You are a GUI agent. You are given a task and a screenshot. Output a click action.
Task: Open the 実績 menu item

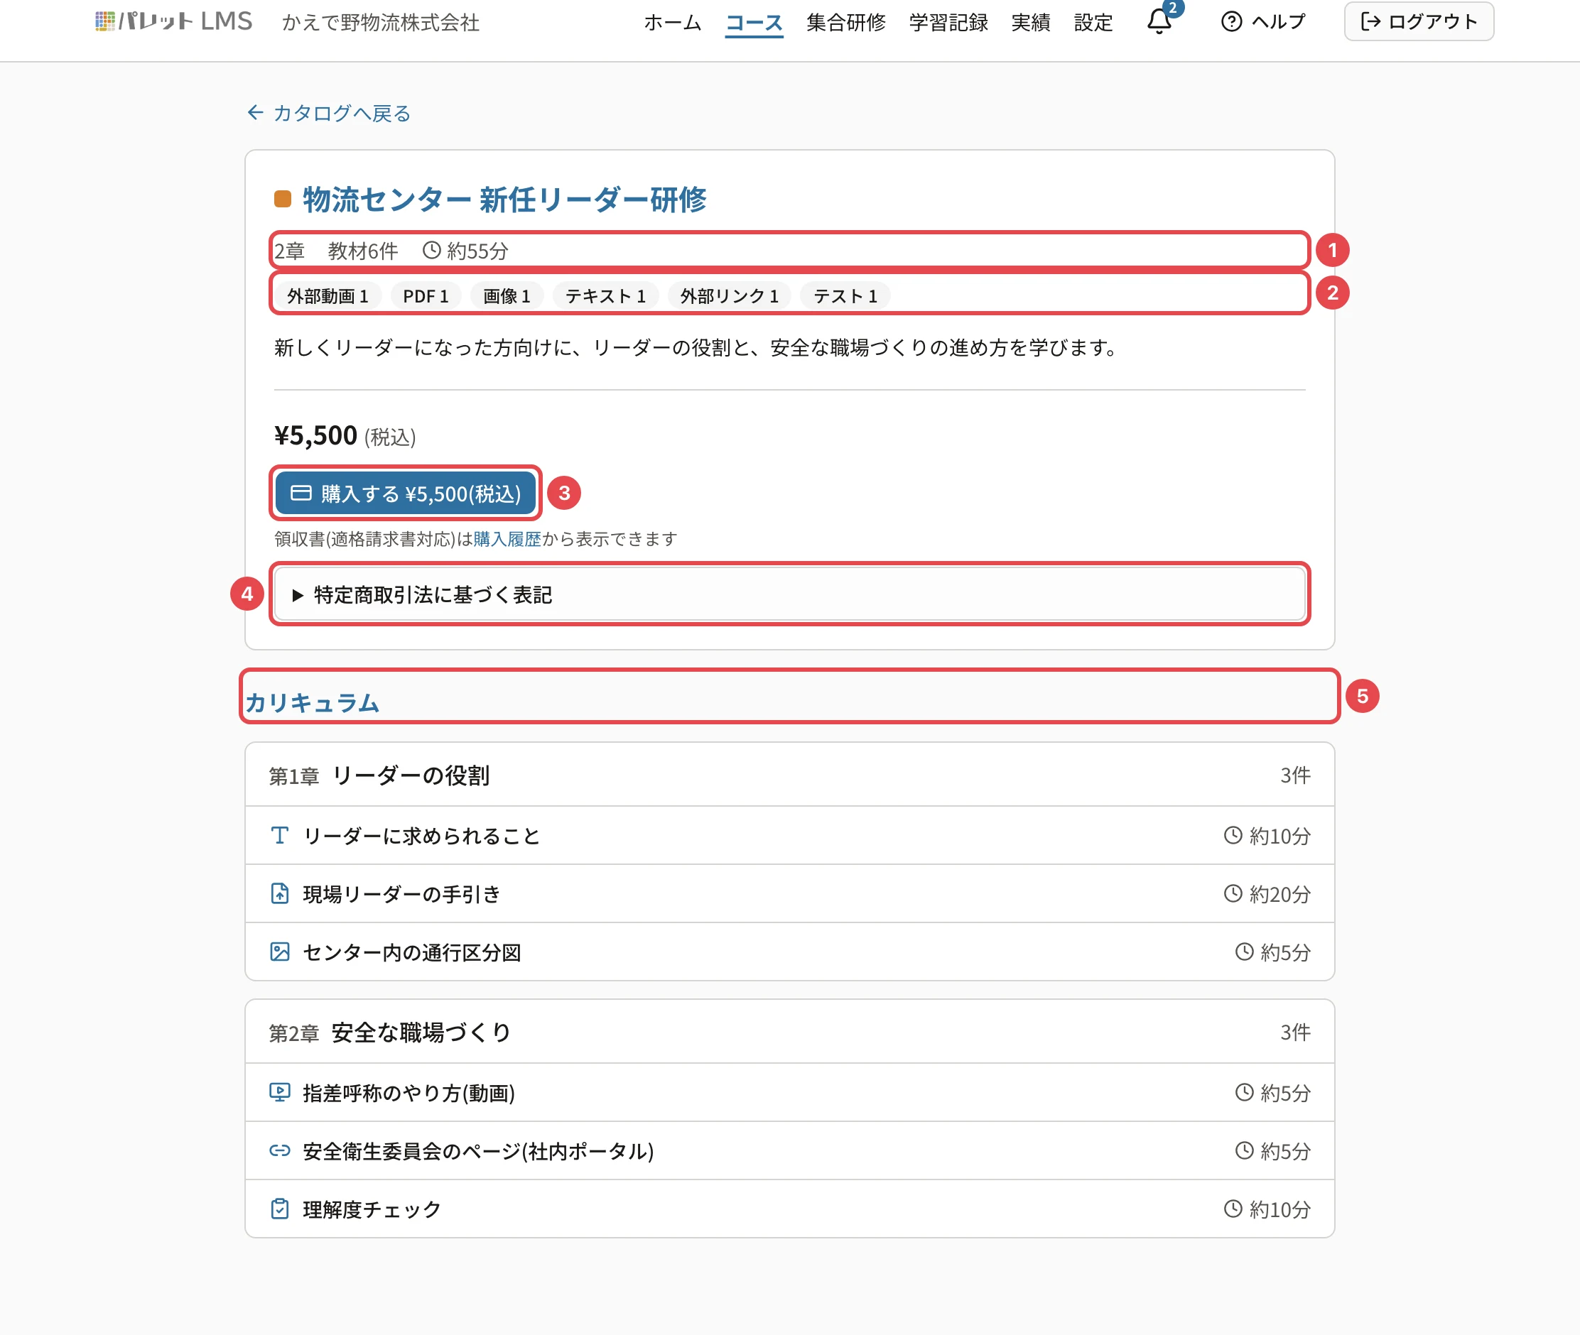(1030, 22)
